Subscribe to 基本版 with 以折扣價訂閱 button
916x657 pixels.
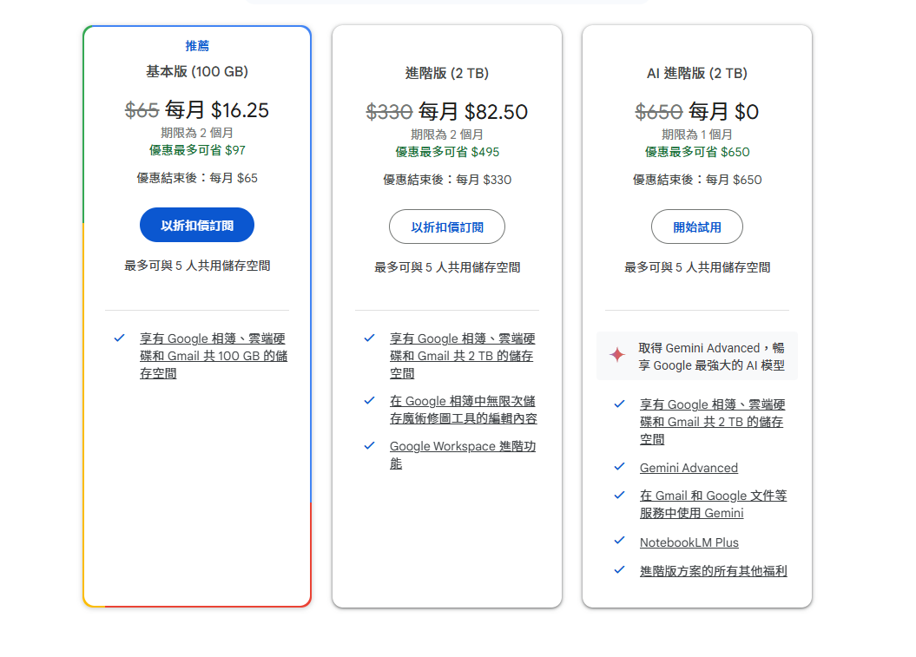click(197, 225)
